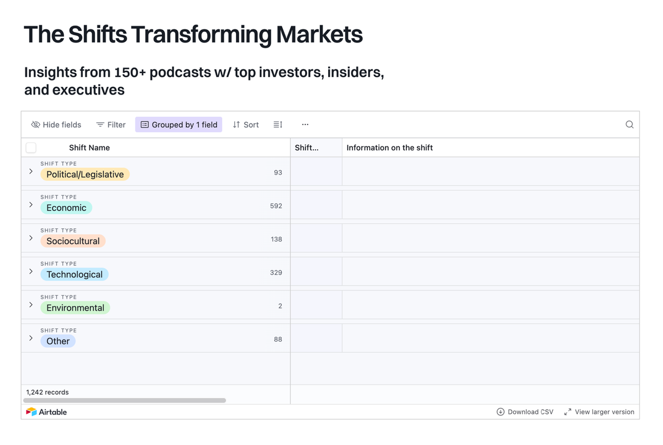Open the Filter panel
This screenshot has width=663, height=445.
coord(110,124)
